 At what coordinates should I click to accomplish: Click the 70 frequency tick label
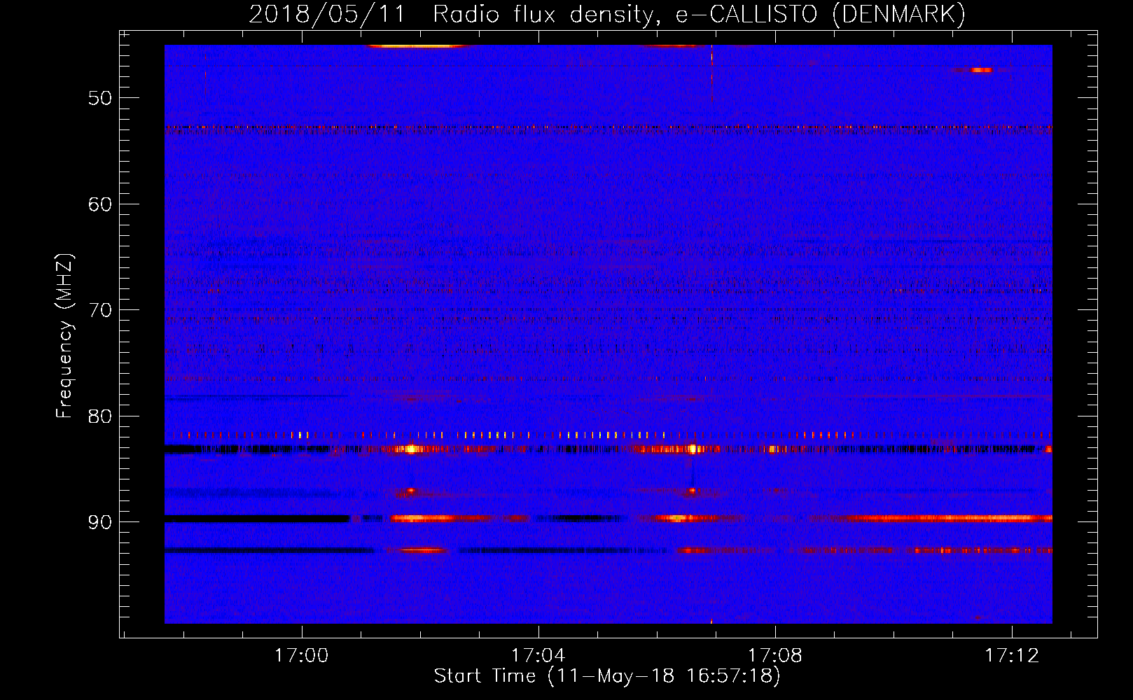100,310
